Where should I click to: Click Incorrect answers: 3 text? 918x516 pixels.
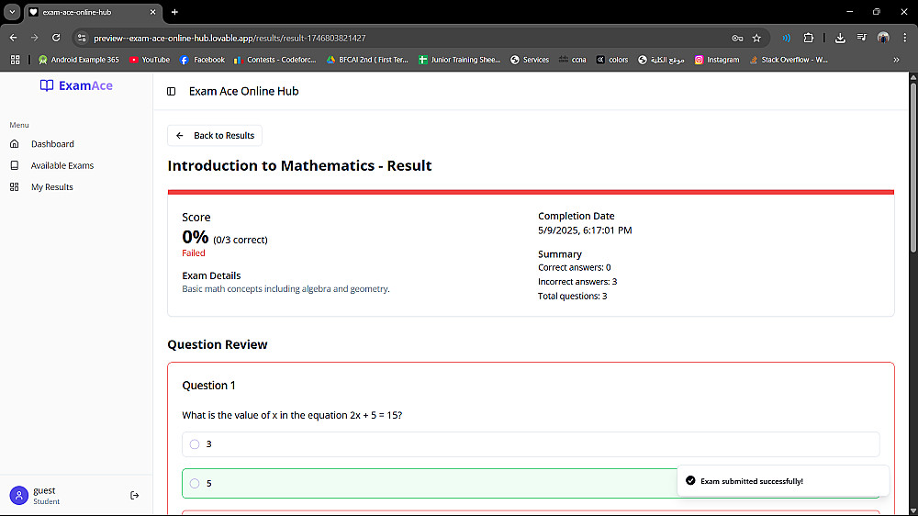coord(577,282)
